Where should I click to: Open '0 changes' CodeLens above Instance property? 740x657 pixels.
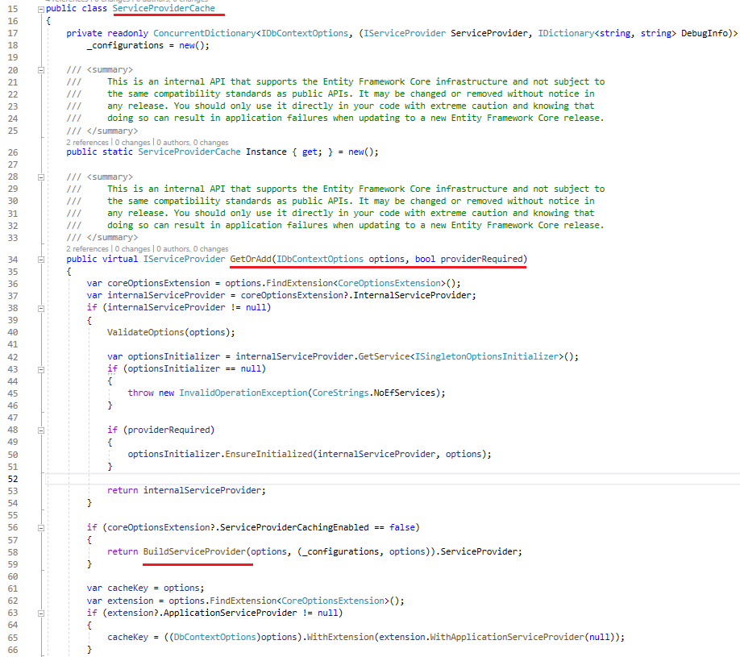(132, 143)
